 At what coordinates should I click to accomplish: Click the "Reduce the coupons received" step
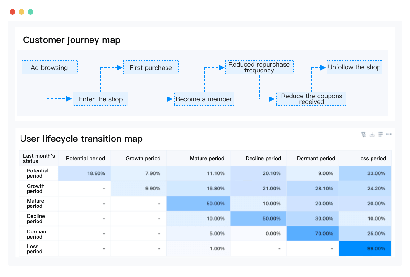pyautogui.click(x=311, y=99)
